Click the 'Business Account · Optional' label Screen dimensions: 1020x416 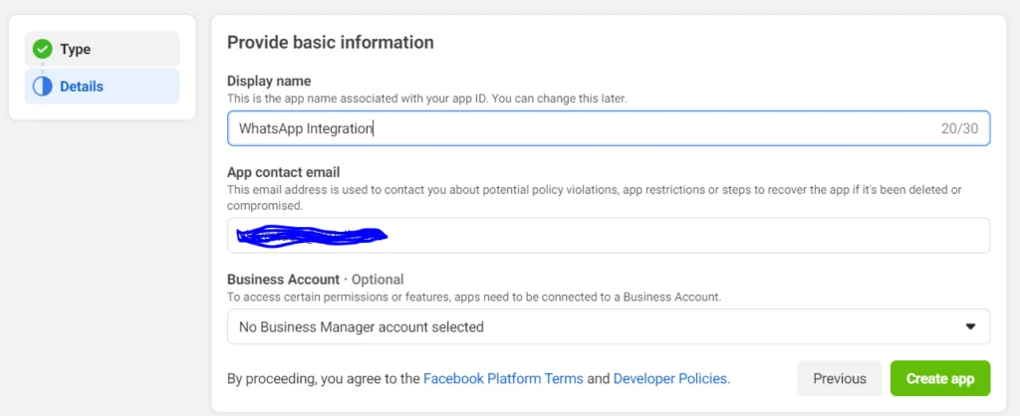pyautogui.click(x=316, y=280)
